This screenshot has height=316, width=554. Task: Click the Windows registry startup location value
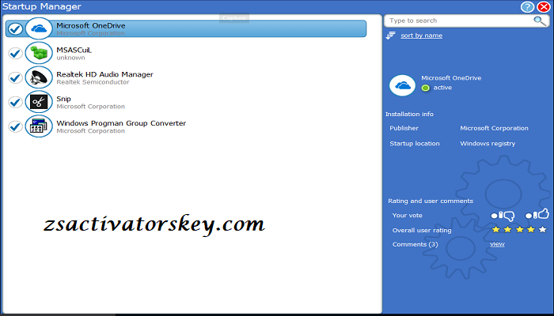point(488,144)
